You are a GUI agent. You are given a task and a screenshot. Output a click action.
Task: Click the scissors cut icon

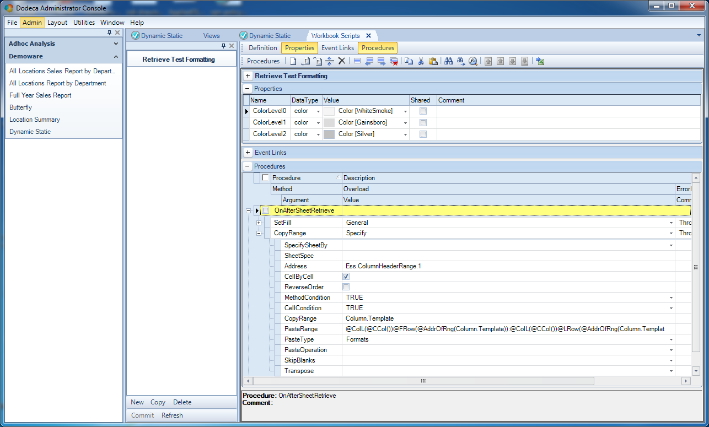pyautogui.click(x=421, y=61)
